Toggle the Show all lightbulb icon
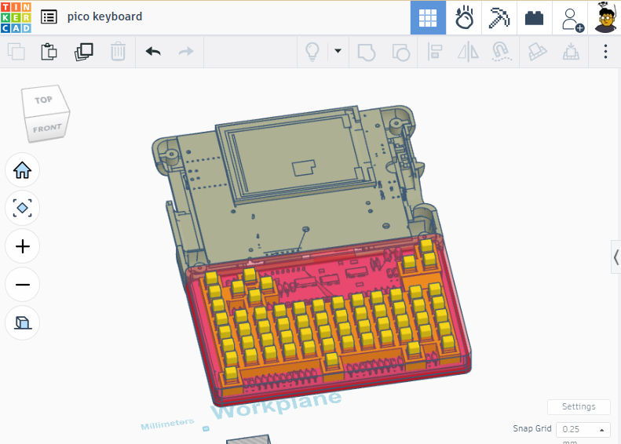The image size is (621, 444). [x=312, y=52]
